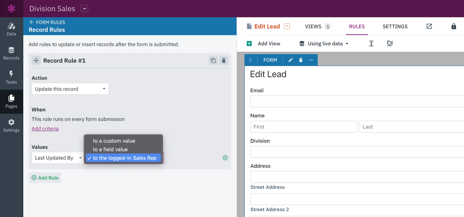
Task: Open Tasks in the sidebar
Action: 11,77
